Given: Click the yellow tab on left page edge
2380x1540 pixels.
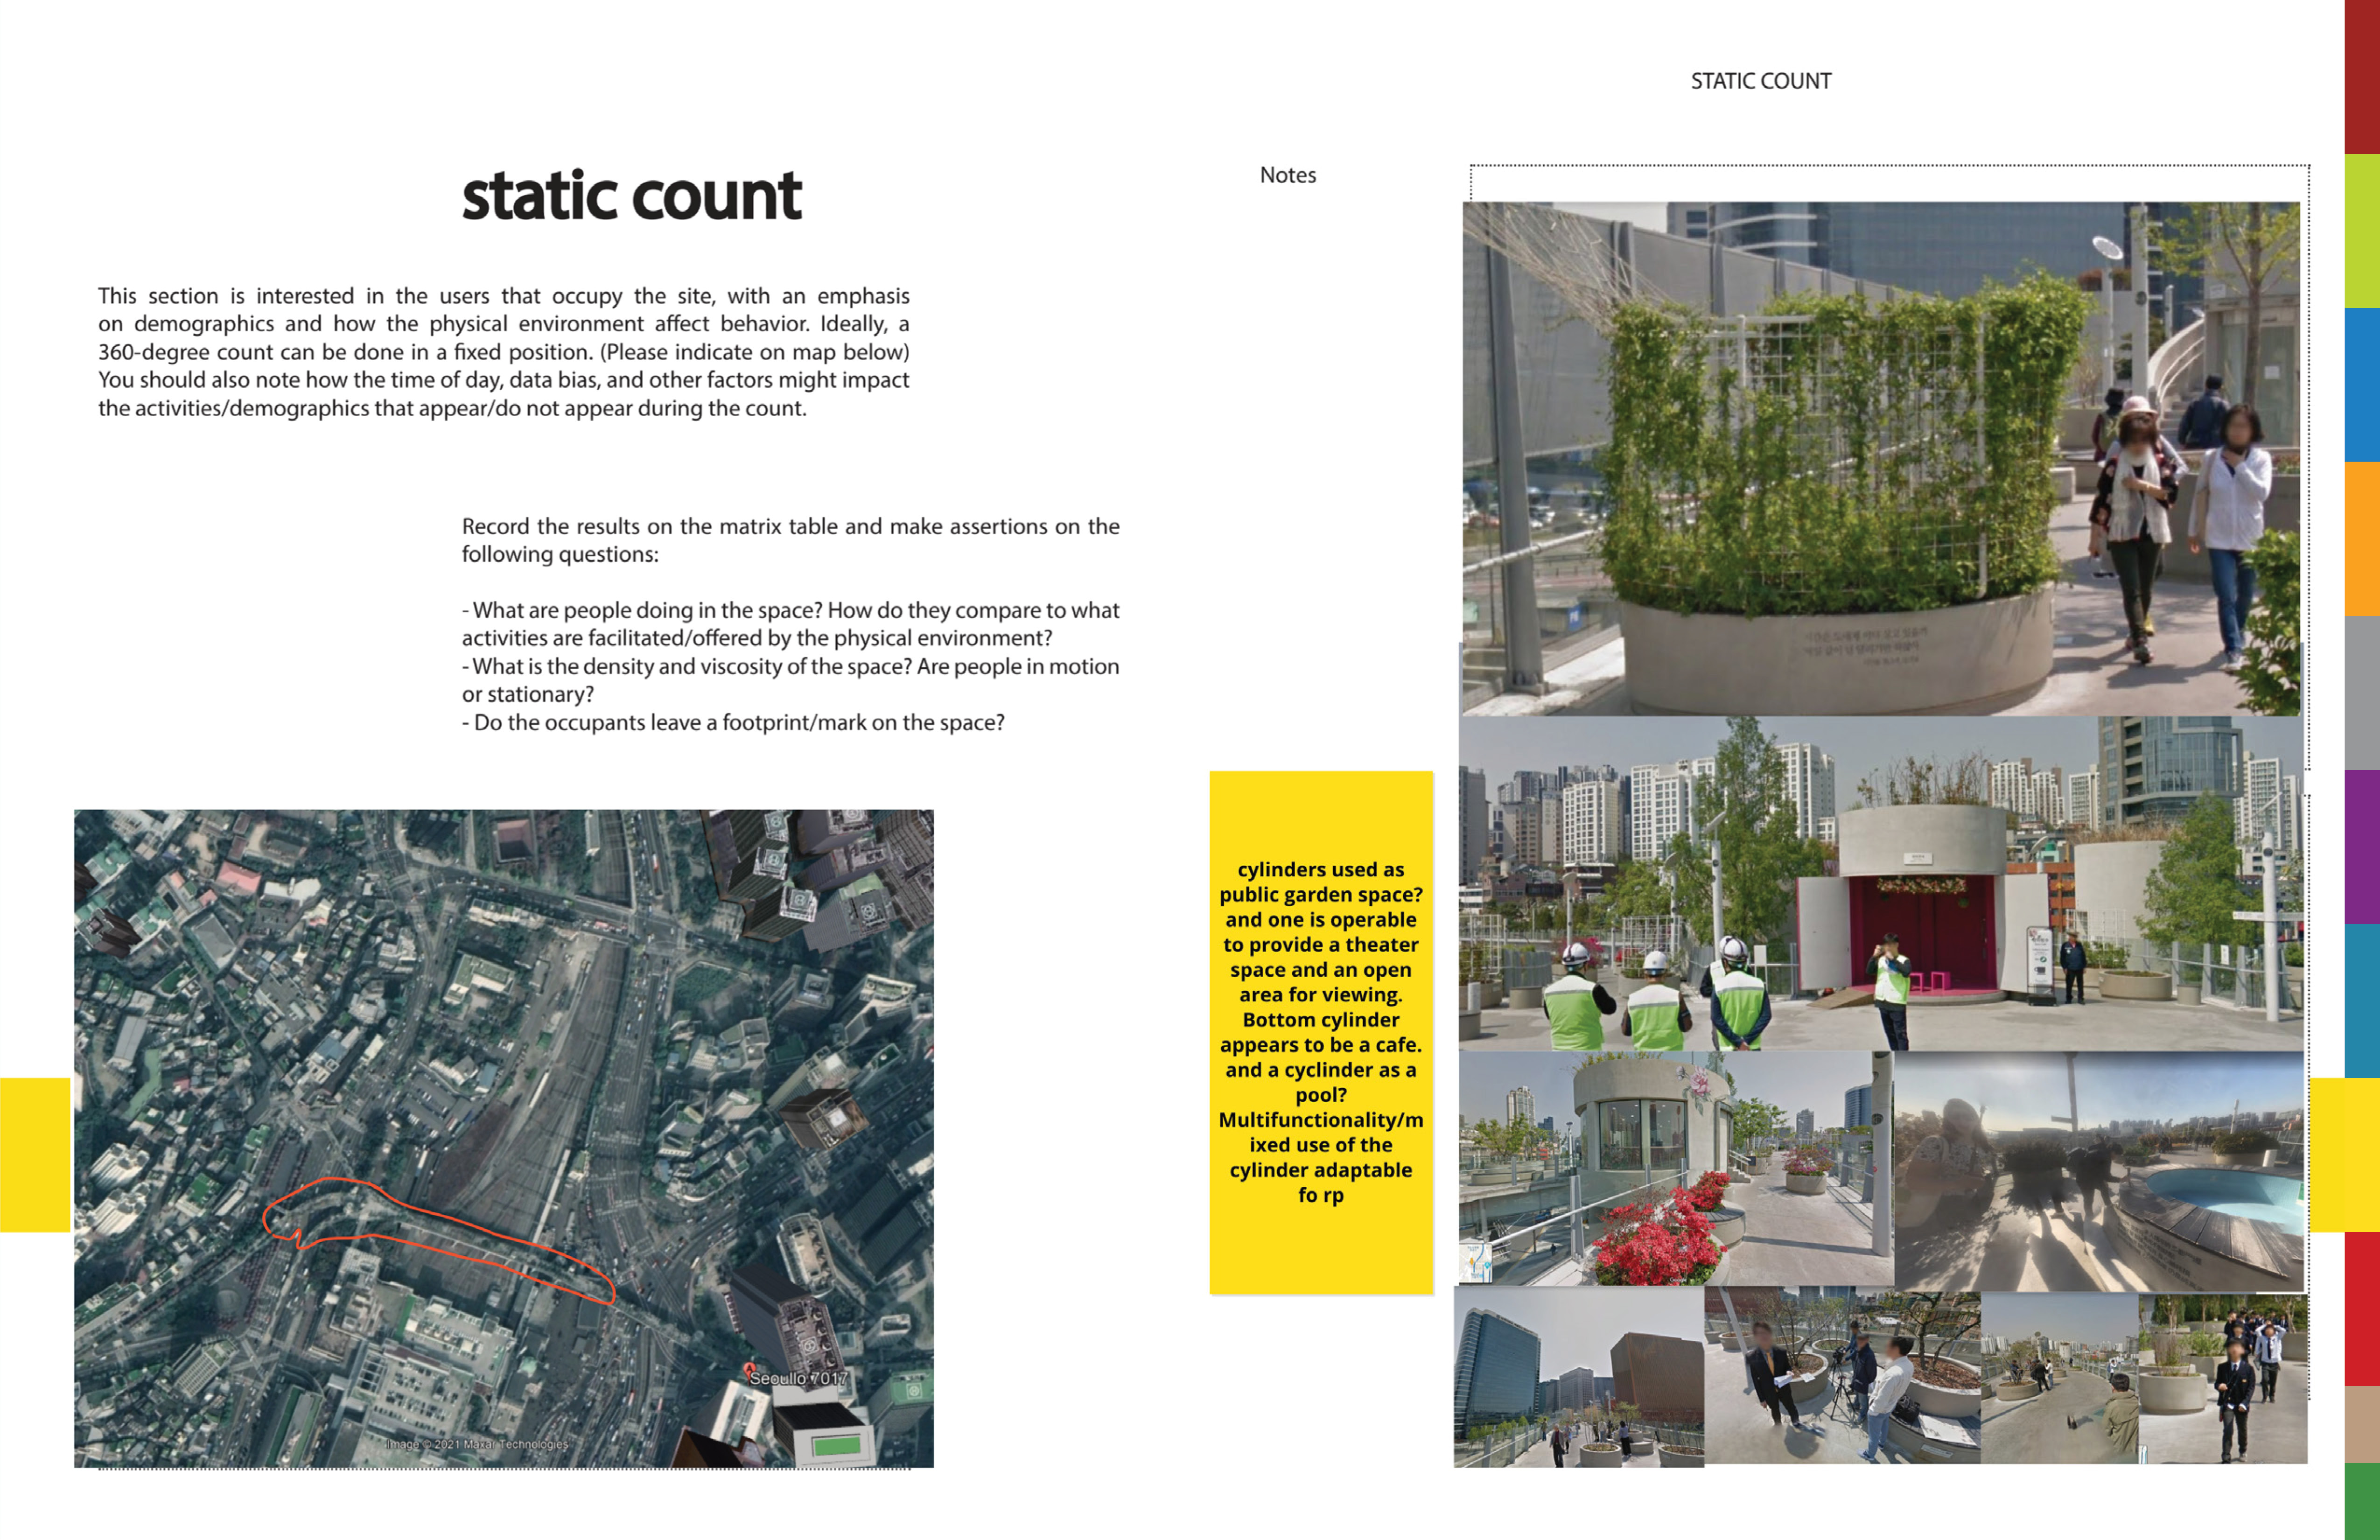Looking at the screenshot, I should 35,1154.
